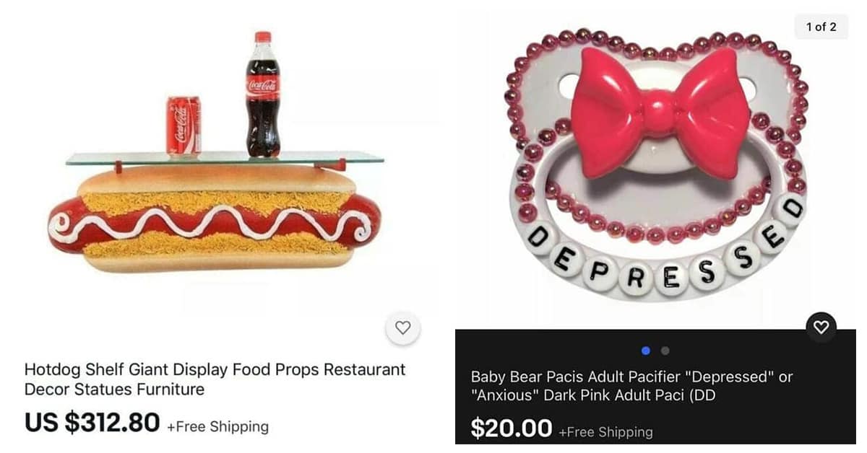Click the glass top of the hotdog shelf
Viewport: 867px width, 453px height.
coord(225,158)
